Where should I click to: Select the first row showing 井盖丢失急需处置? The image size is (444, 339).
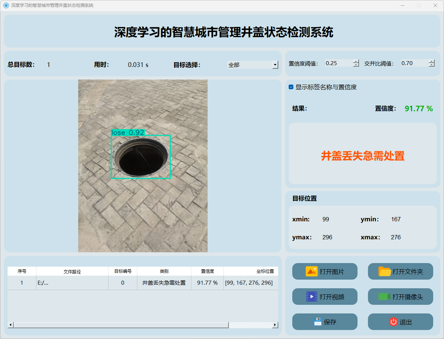[x=164, y=283]
